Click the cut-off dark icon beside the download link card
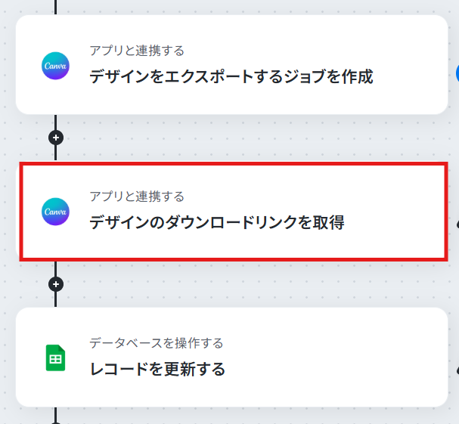The width and height of the screenshot is (459, 424). click(x=457, y=224)
